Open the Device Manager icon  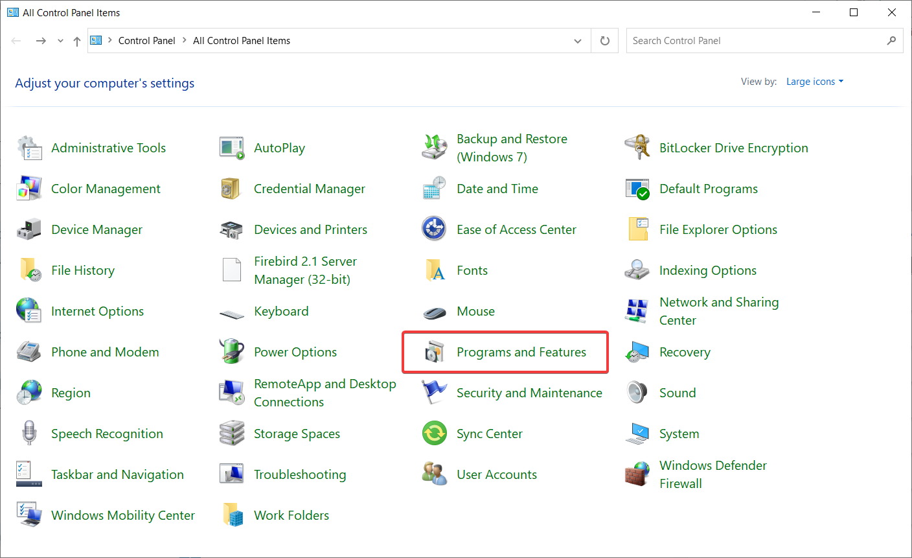tap(29, 230)
